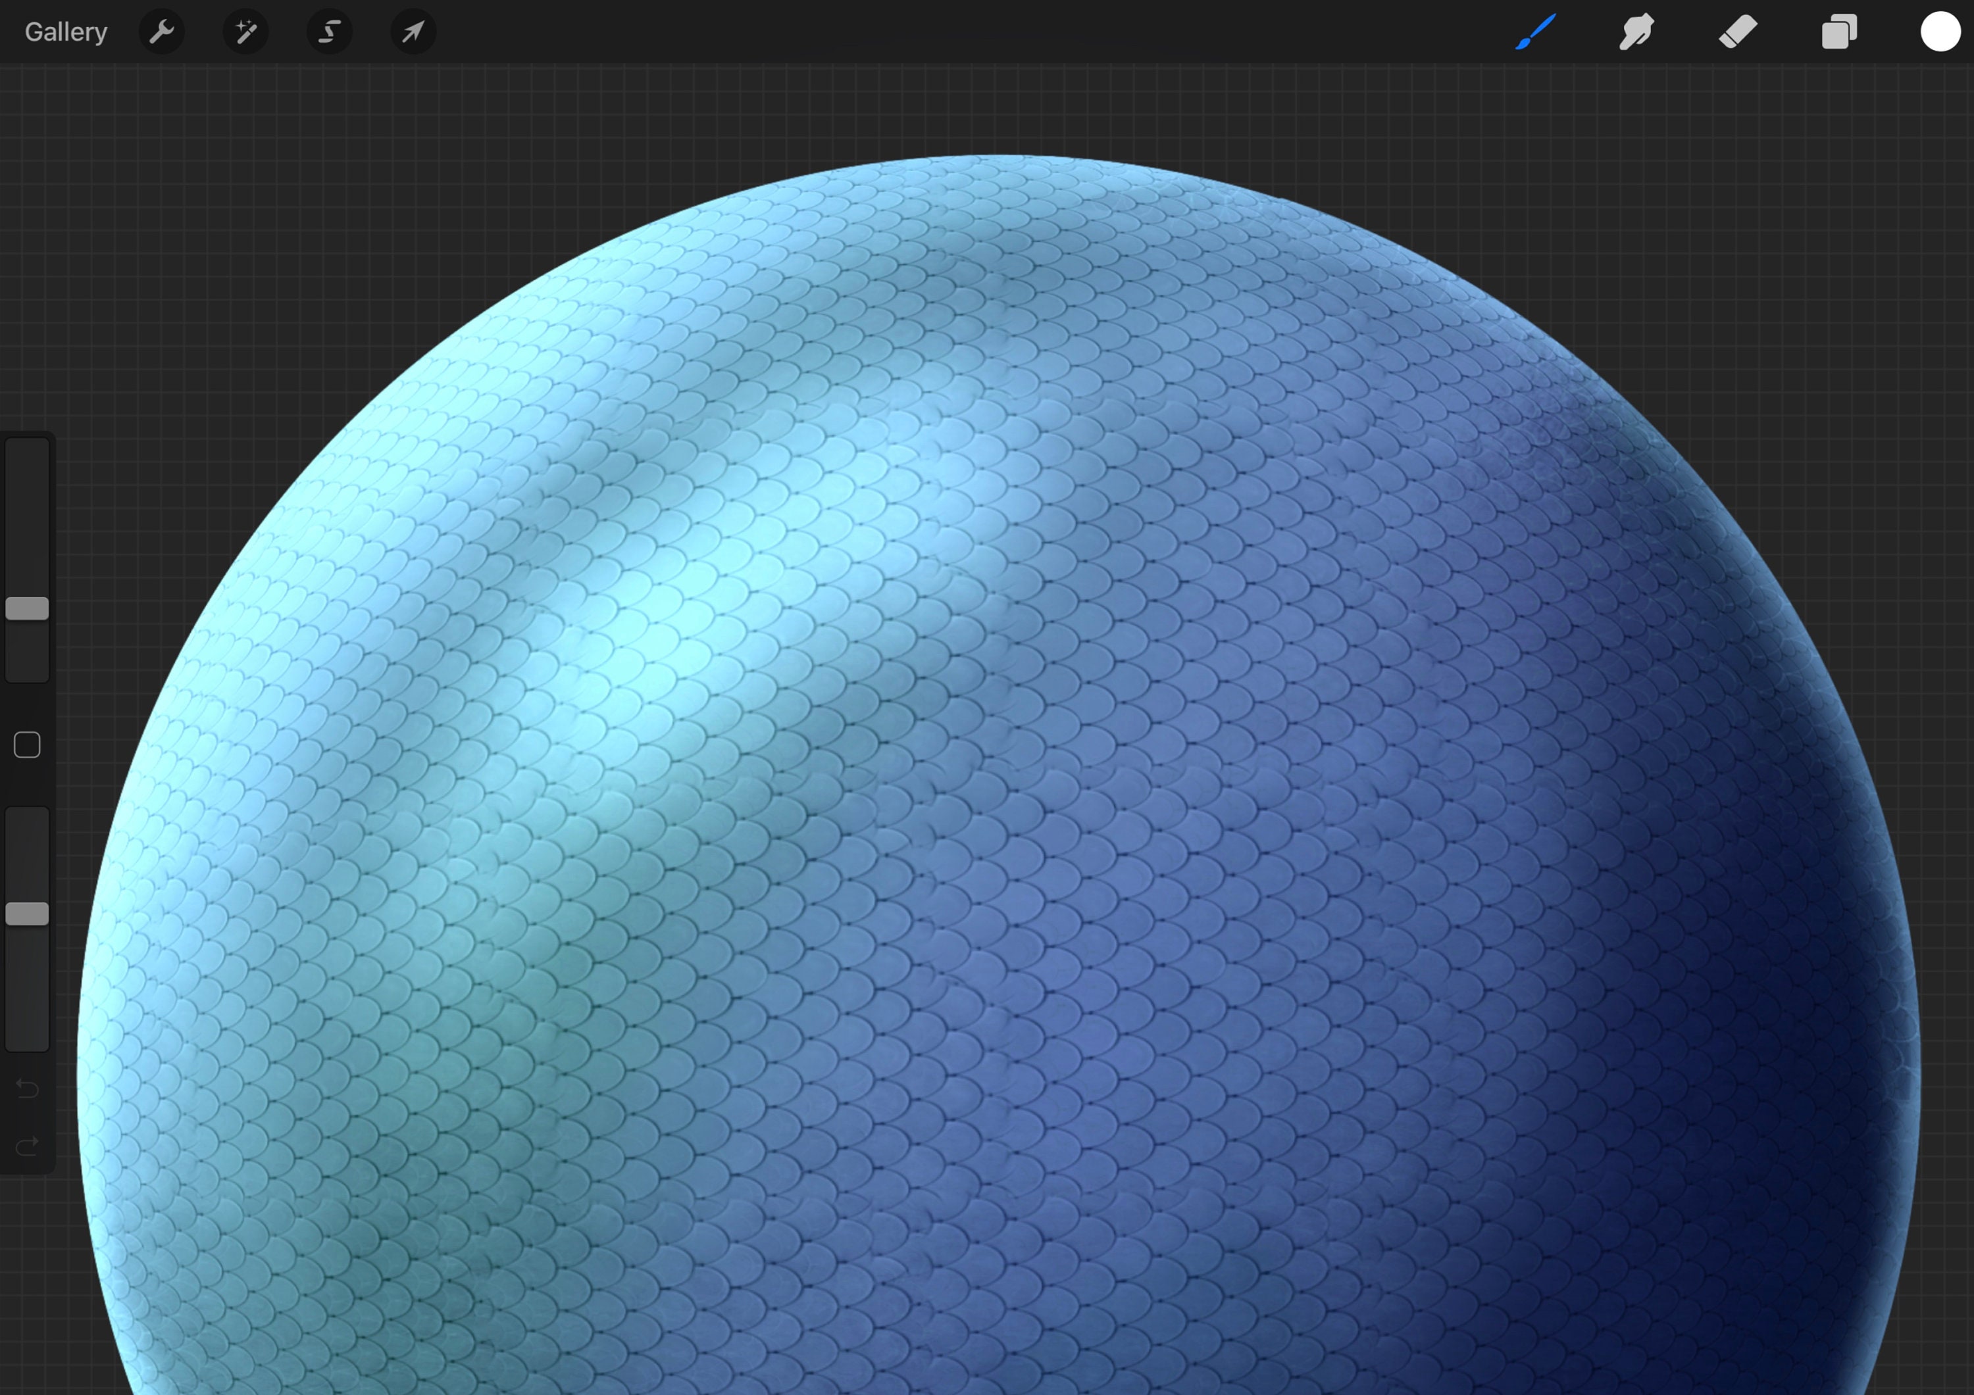Select the Smudge tool
The height and width of the screenshot is (1395, 1974).
click(x=1636, y=32)
